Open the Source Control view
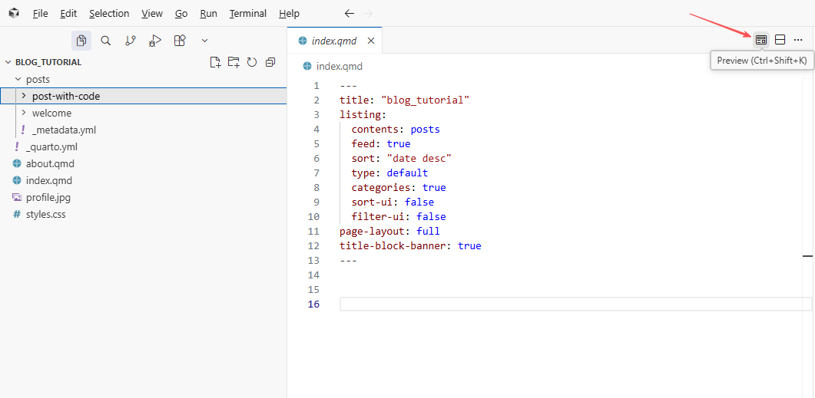Screen dimensions: 815x398 131,41
